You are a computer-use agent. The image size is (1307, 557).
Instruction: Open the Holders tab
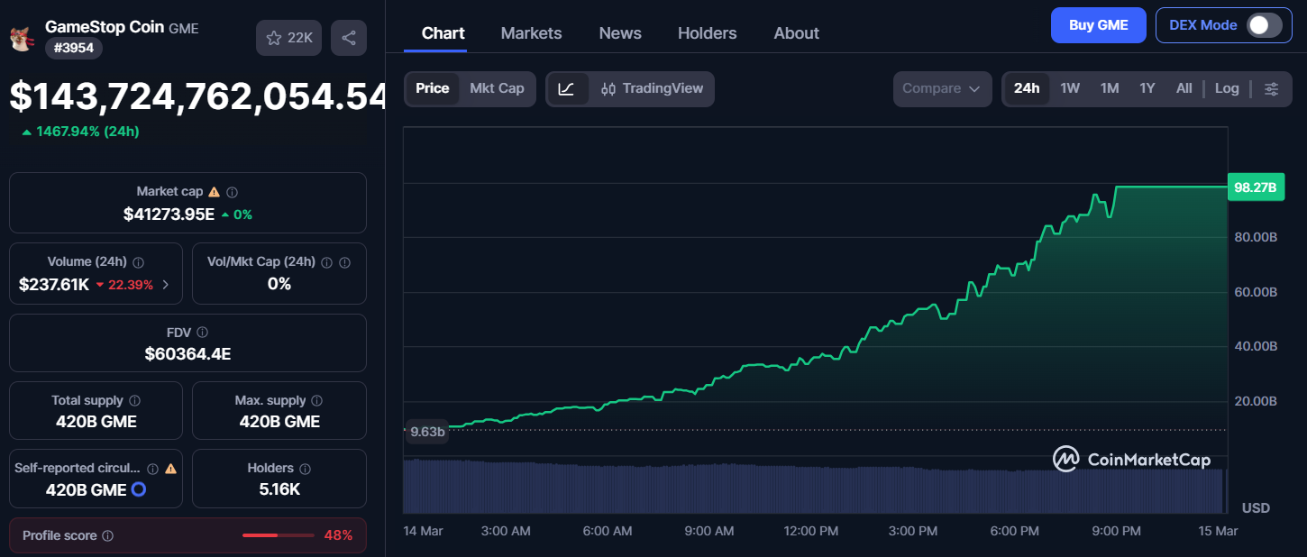coord(707,33)
